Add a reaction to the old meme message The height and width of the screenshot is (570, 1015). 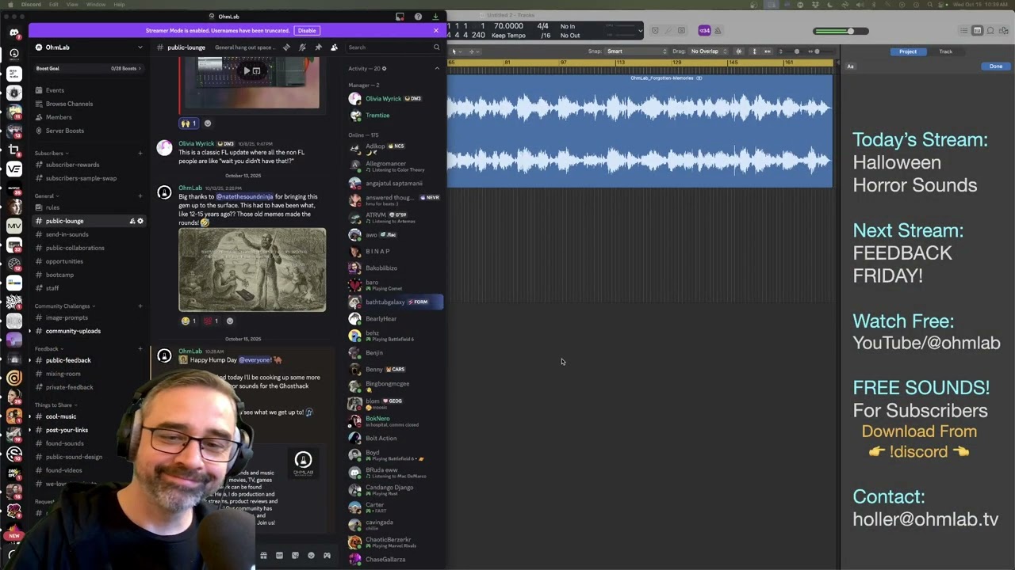tap(230, 321)
